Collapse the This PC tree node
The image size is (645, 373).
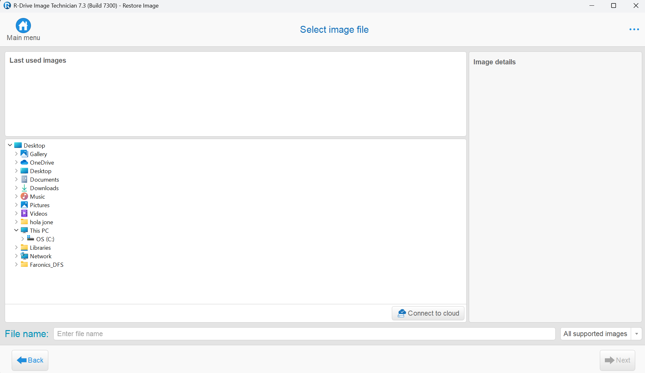tap(16, 230)
